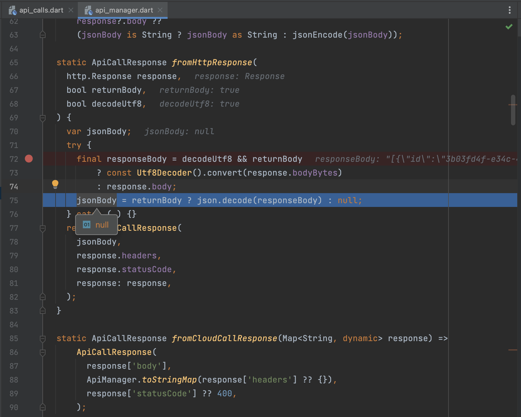Click line number 75 in the gutter
The width and height of the screenshot is (521, 417).
click(x=14, y=200)
